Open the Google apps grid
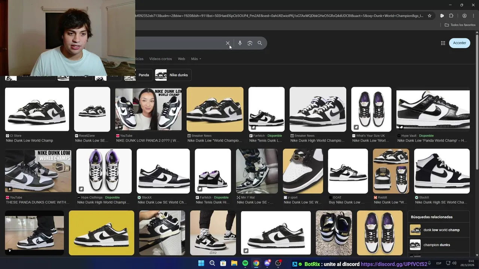 [x=443, y=43]
